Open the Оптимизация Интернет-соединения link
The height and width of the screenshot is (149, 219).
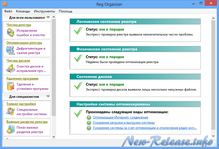coord(120,117)
